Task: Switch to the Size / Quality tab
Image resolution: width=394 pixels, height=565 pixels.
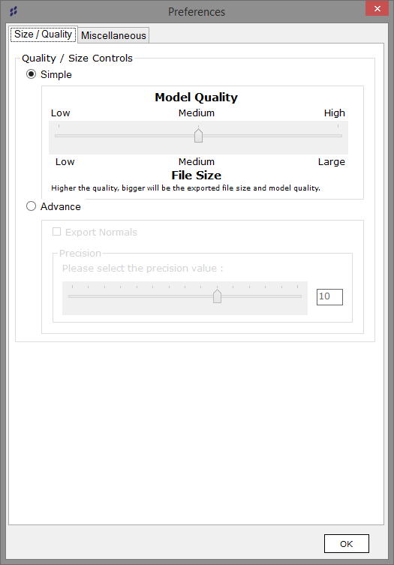Action: (x=43, y=35)
